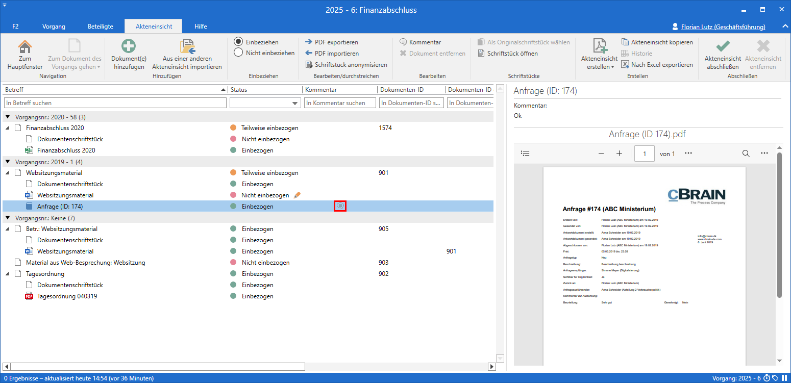
Task: Click the Zum Hauptfenster home icon
Action: tap(24, 46)
